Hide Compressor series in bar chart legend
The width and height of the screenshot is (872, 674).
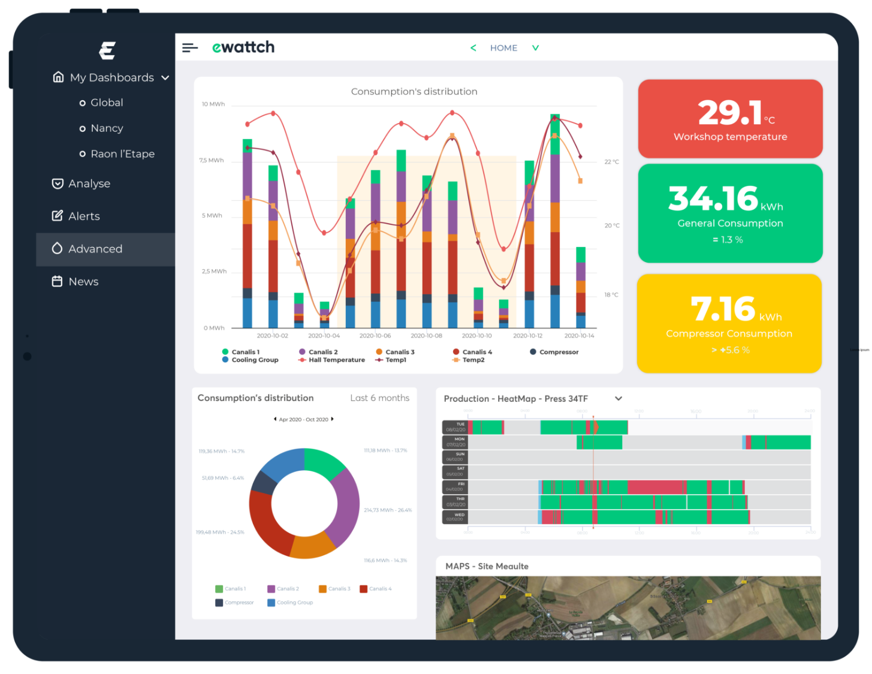[x=554, y=352]
